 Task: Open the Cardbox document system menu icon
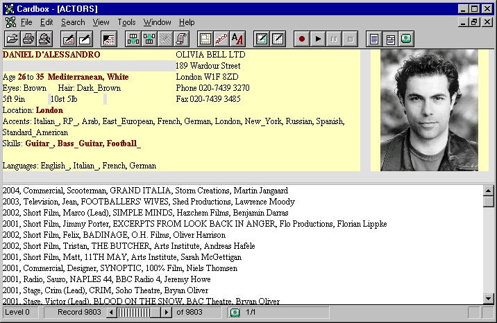(10, 22)
